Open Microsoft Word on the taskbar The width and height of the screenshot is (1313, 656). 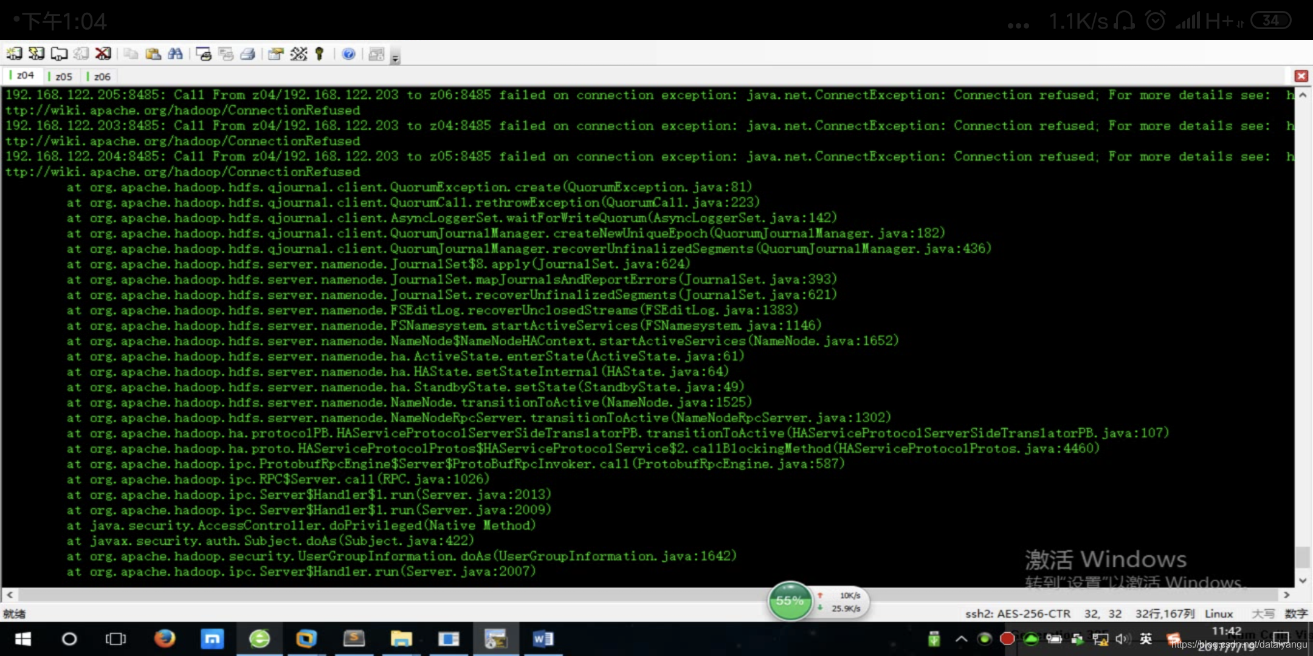click(x=543, y=639)
